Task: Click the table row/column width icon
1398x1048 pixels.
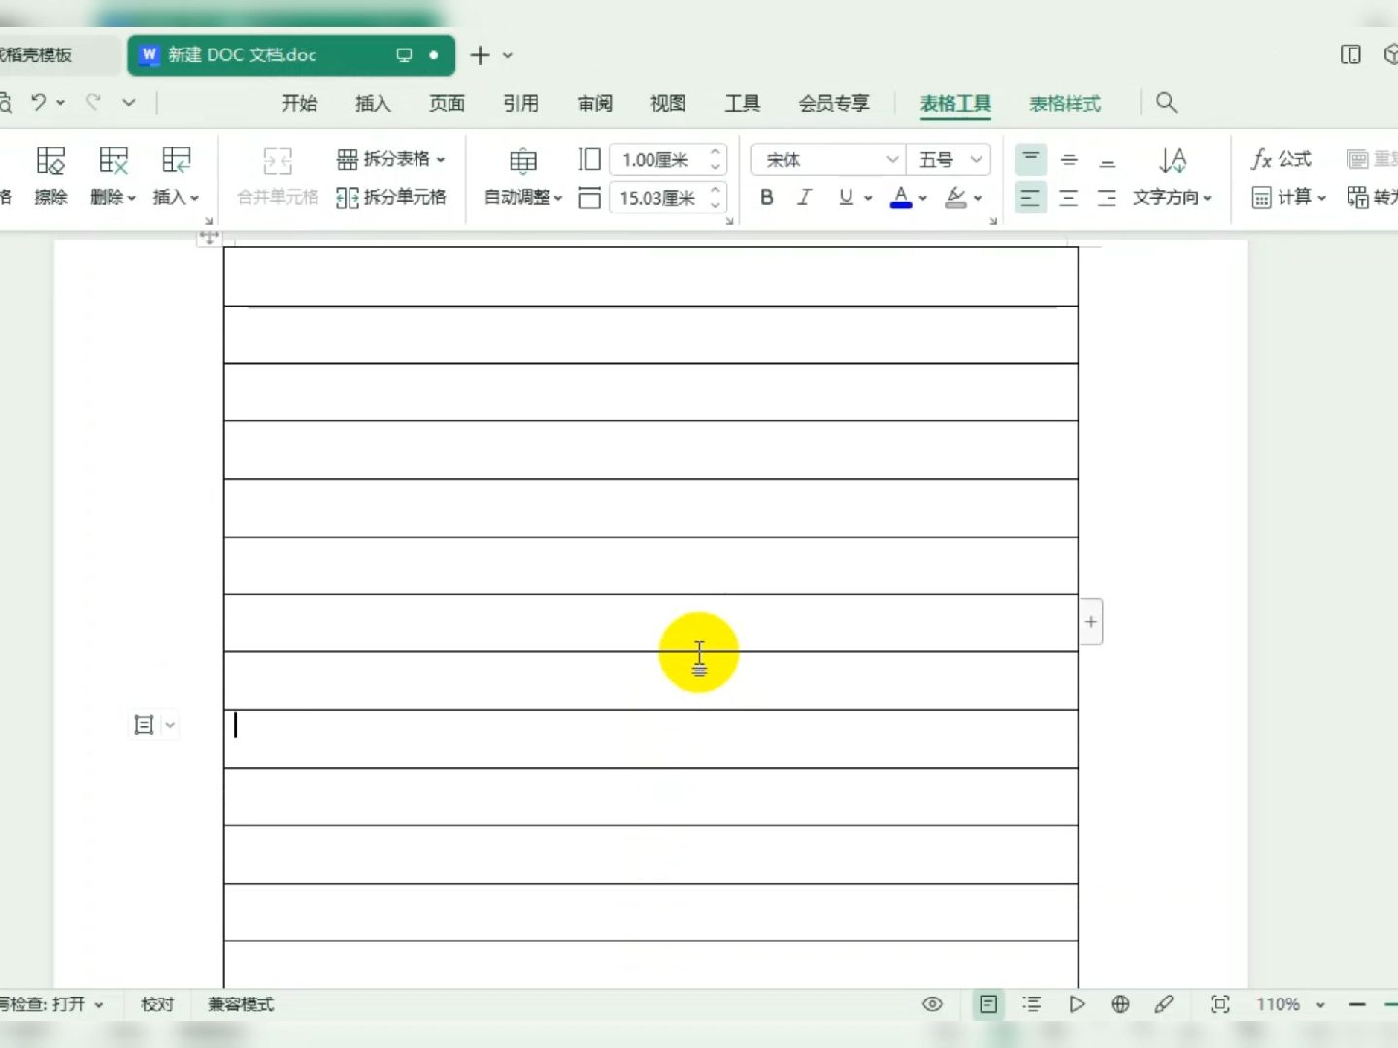Action: [x=588, y=198]
